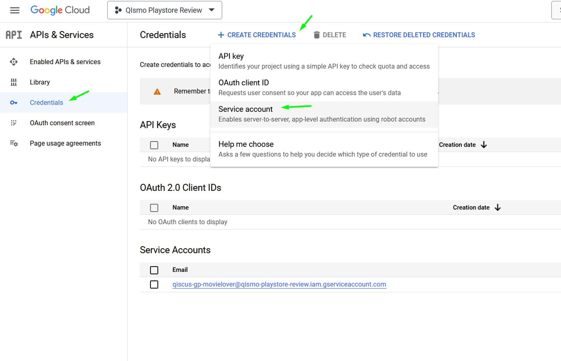
Task: Sort API Keys by Creation date
Action: (457, 145)
